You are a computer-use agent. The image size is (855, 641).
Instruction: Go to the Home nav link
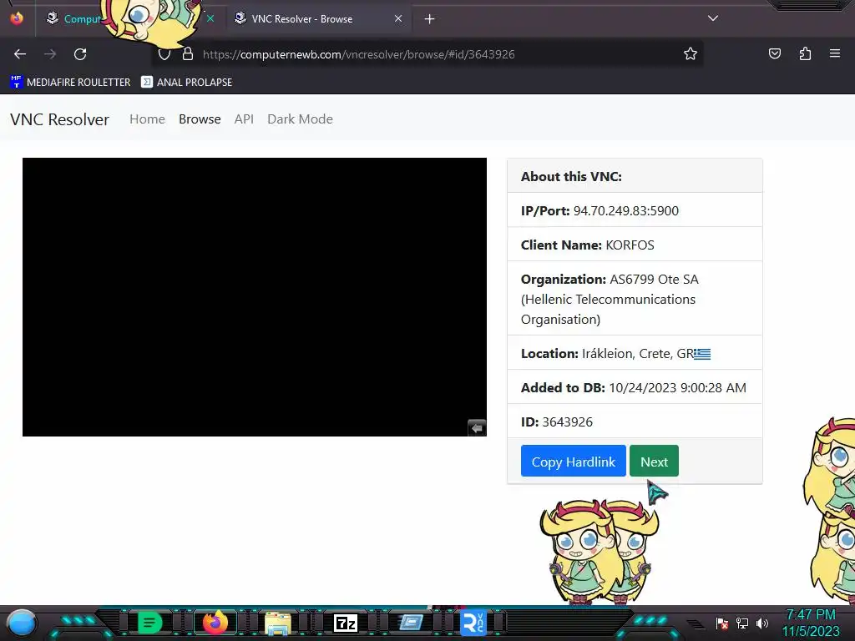(x=147, y=119)
